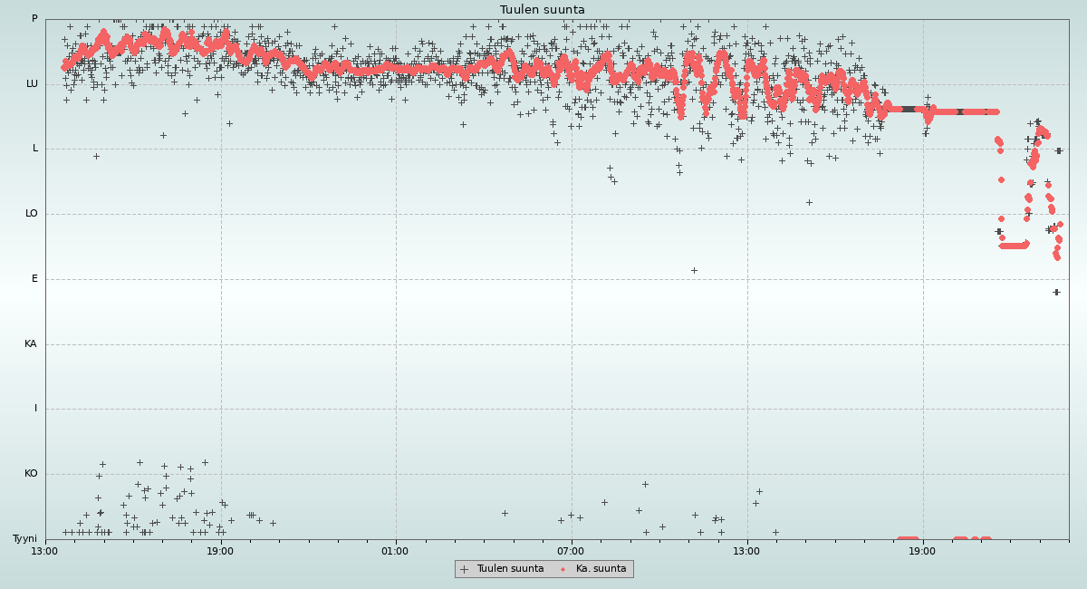The width and height of the screenshot is (1087, 589).
Task: Click the "E" label on the vertical axis
Action: click(35, 279)
